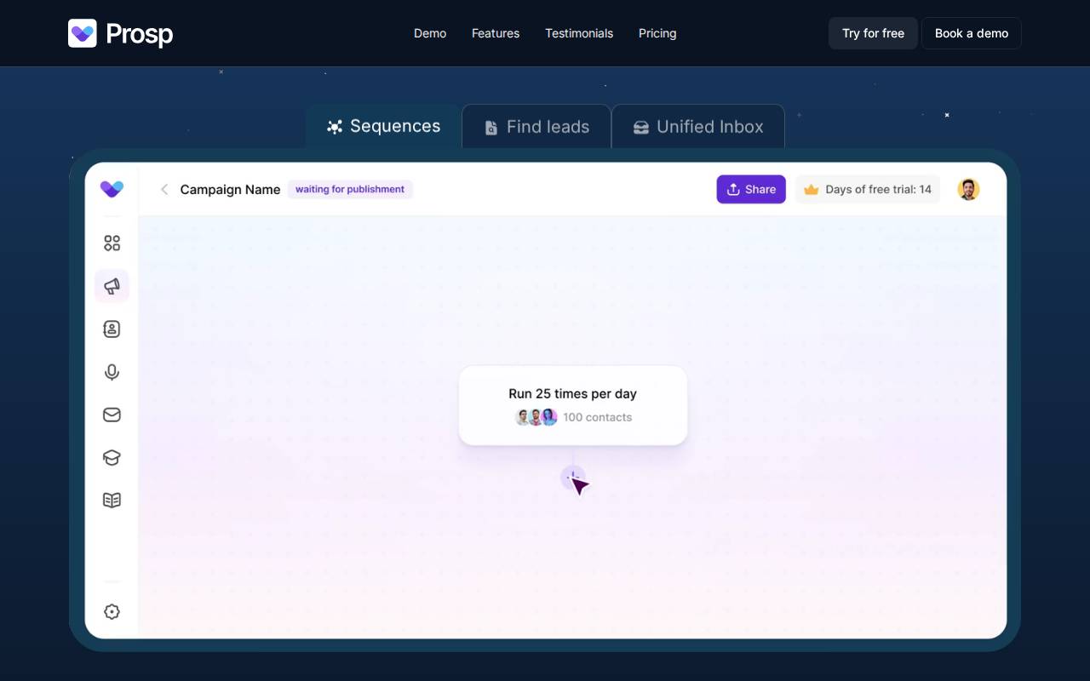The height and width of the screenshot is (681, 1090).
Task: Select the Run 25 times per day card
Action: (573, 405)
